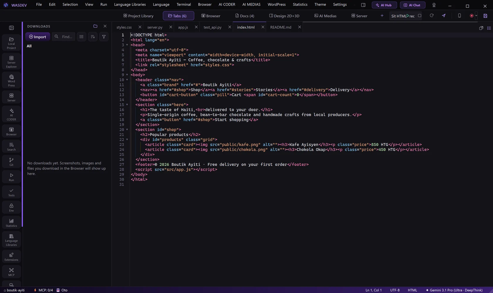This screenshot has width=493, height=293.
Task: Open the record options dropdown arrow
Action: 476,16
